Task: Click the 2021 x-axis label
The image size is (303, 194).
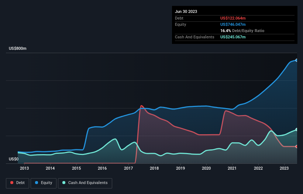Action: coord(232,168)
